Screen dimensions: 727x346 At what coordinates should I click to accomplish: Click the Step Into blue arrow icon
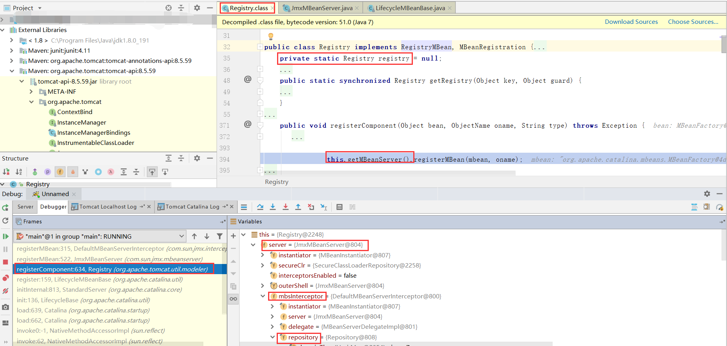coord(273,207)
